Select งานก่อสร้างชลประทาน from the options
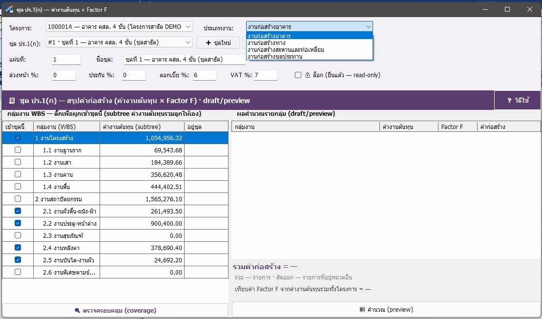Screen dimensions: 542x319 (x=310, y=56)
